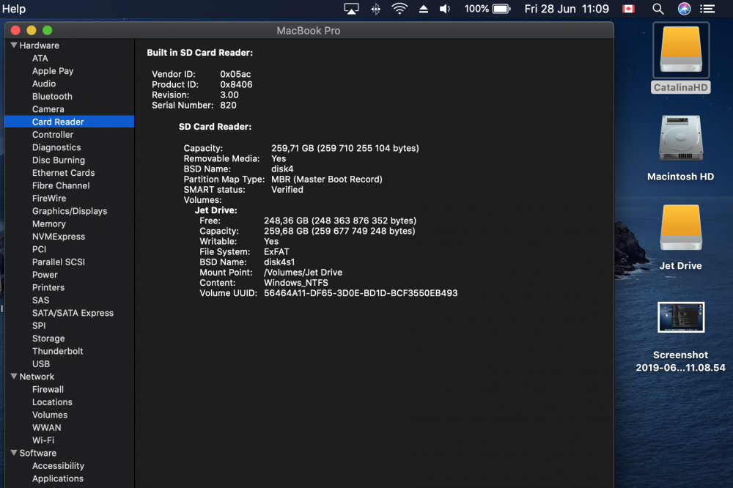Select Applications under Software

point(58,478)
